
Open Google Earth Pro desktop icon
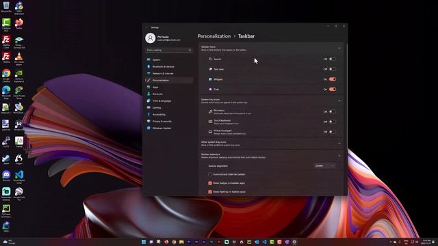(x=18, y=194)
